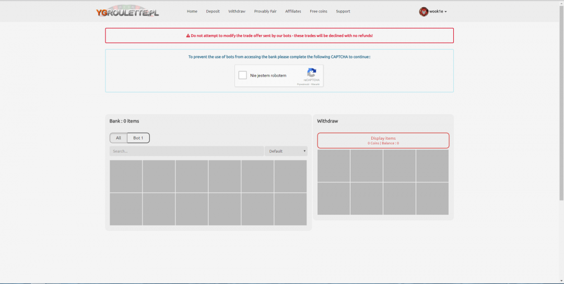Click the wook1e user avatar image
This screenshot has height=284, width=564.
point(424,11)
